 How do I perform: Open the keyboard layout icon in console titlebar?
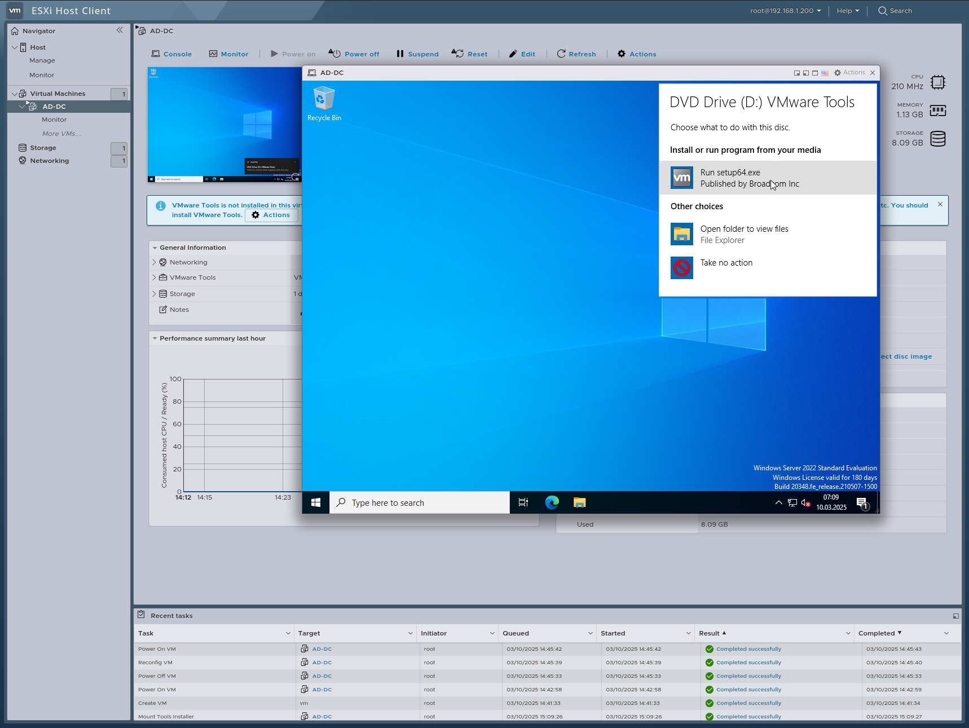(825, 73)
